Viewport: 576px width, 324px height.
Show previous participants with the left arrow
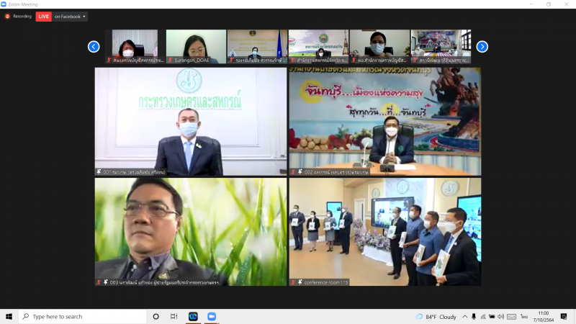(94, 47)
